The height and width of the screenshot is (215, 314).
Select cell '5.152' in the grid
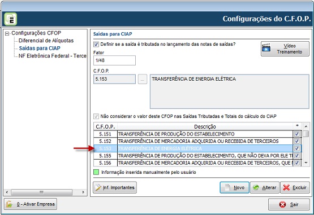[105, 141]
